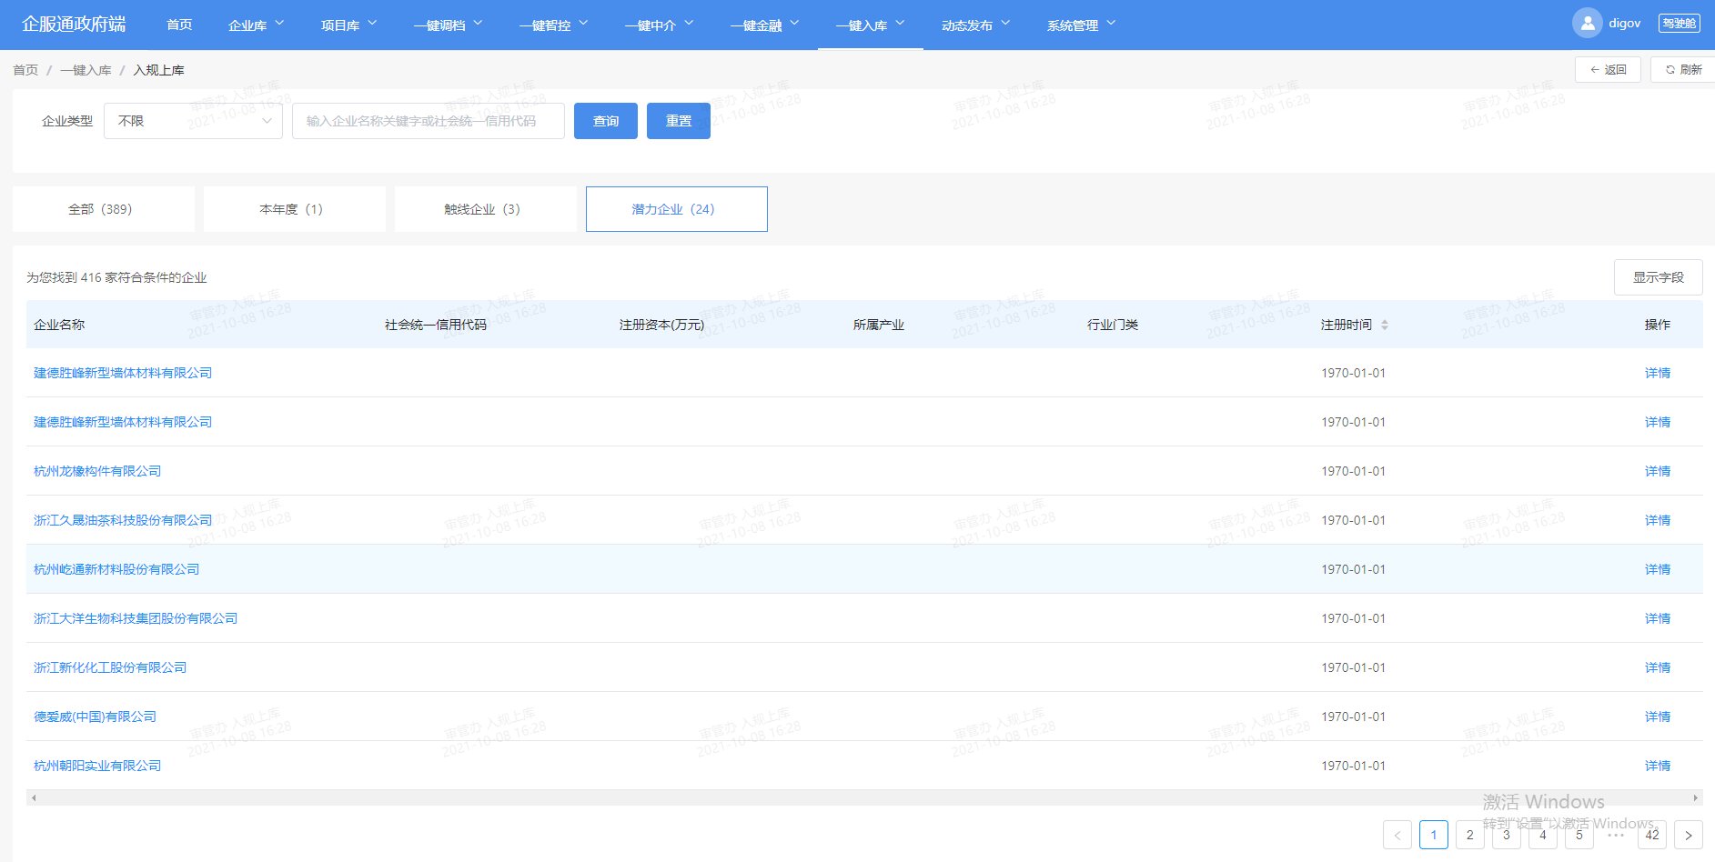Open 显示字段 field settings
Screen dimensions: 1715x862
coord(1658,277)
